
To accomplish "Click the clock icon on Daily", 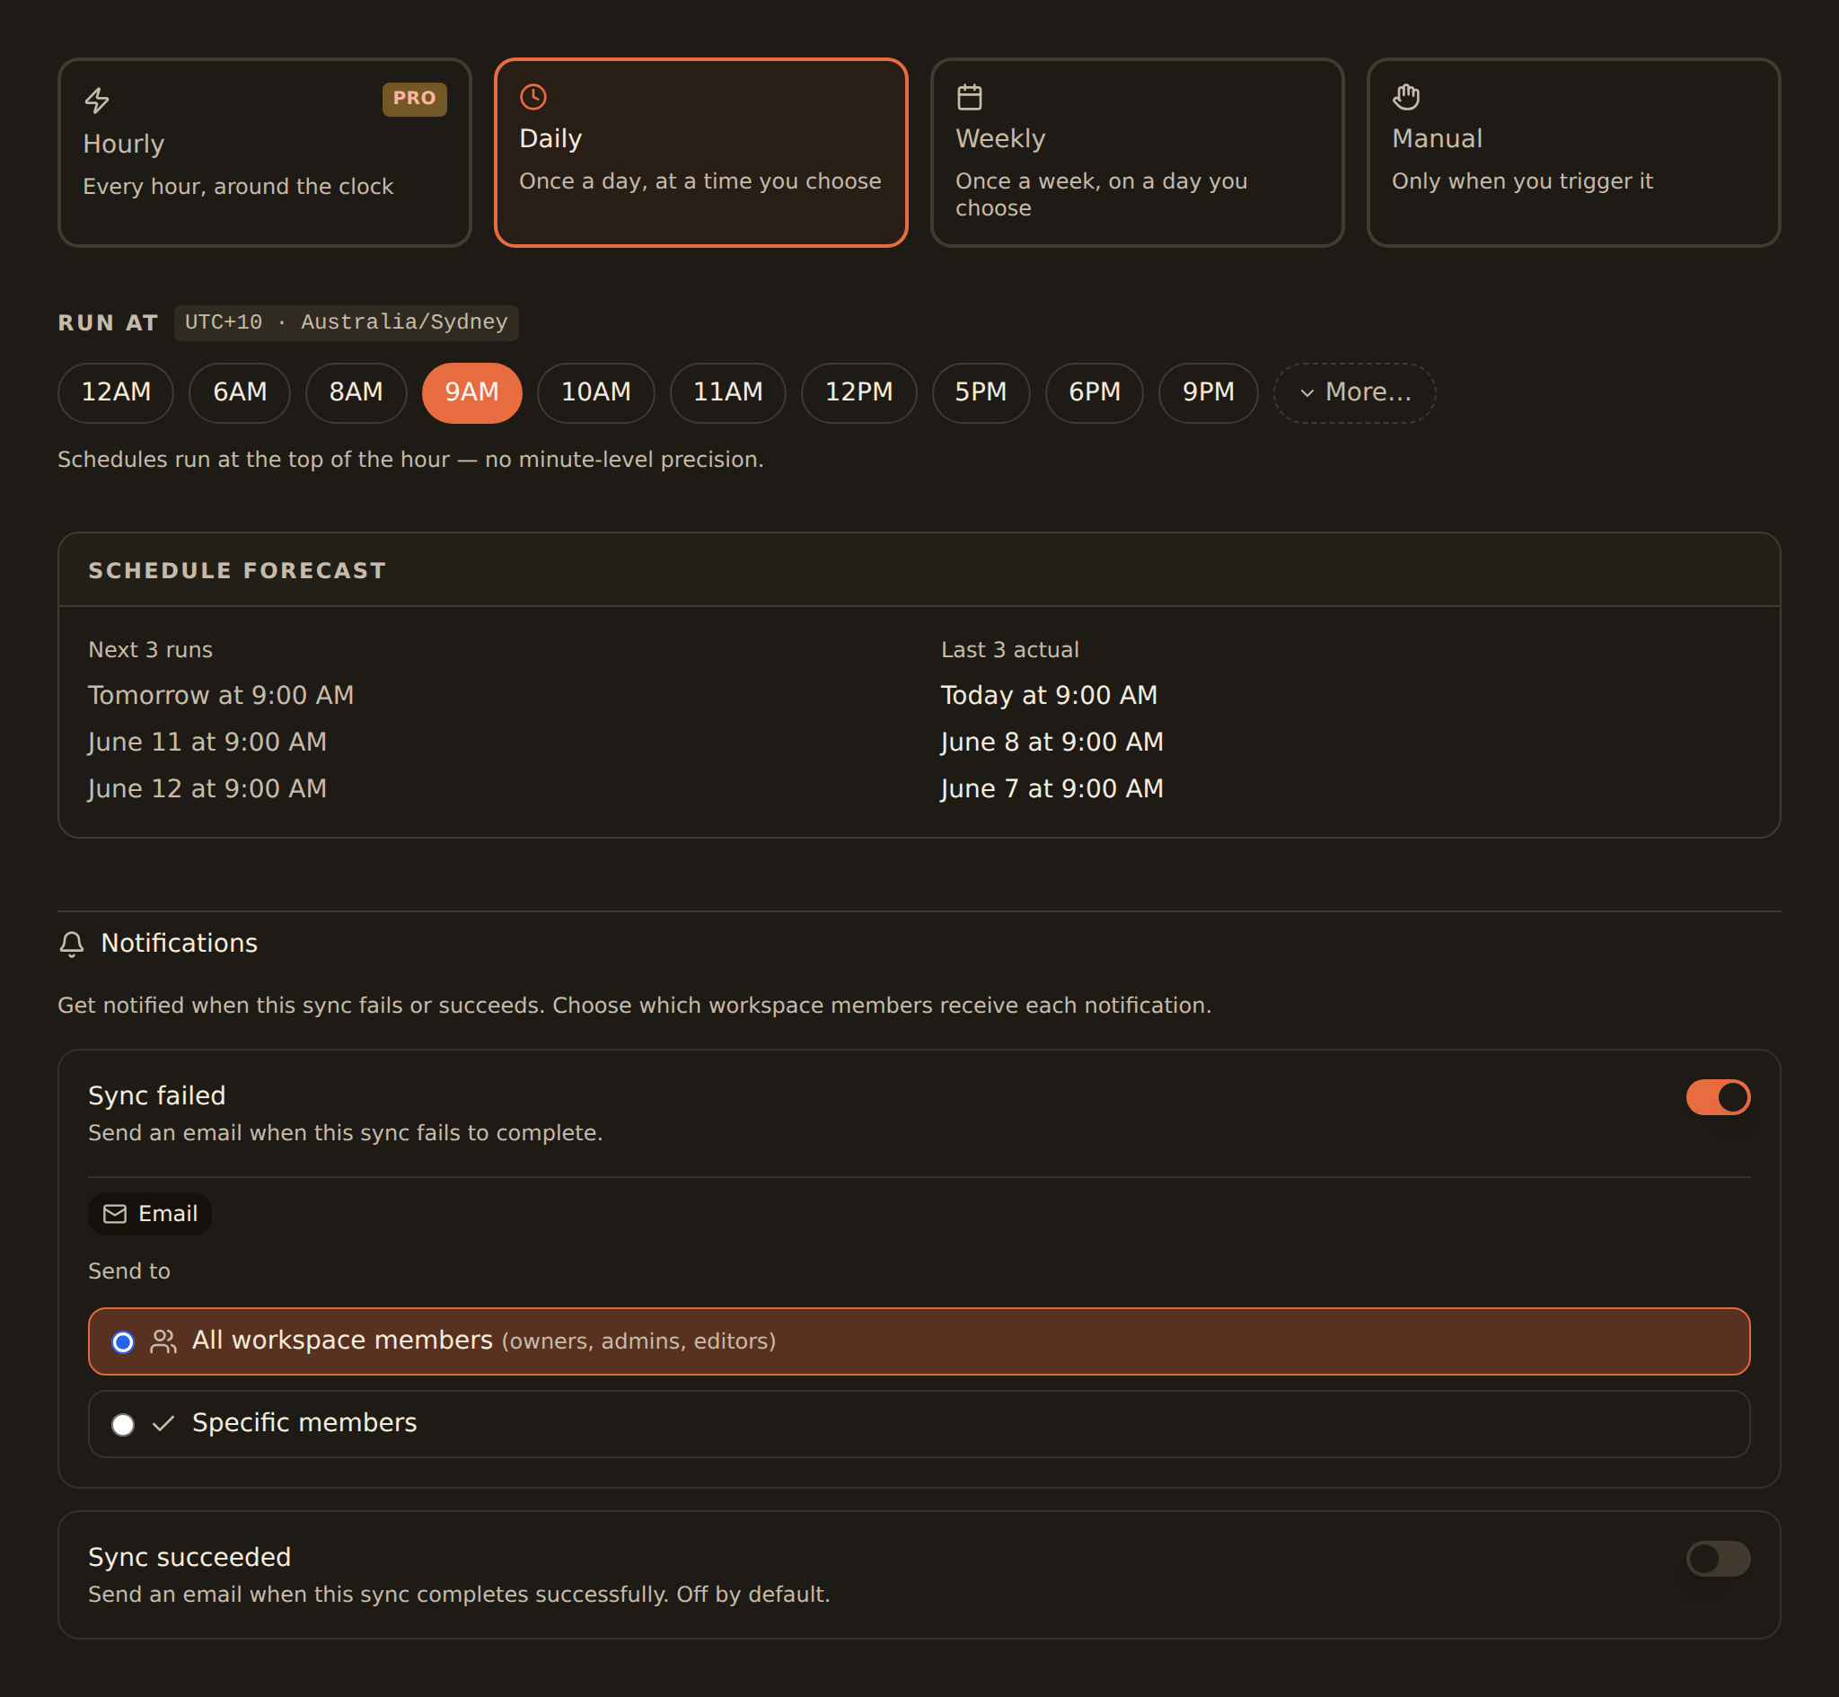I will (533, 96).
